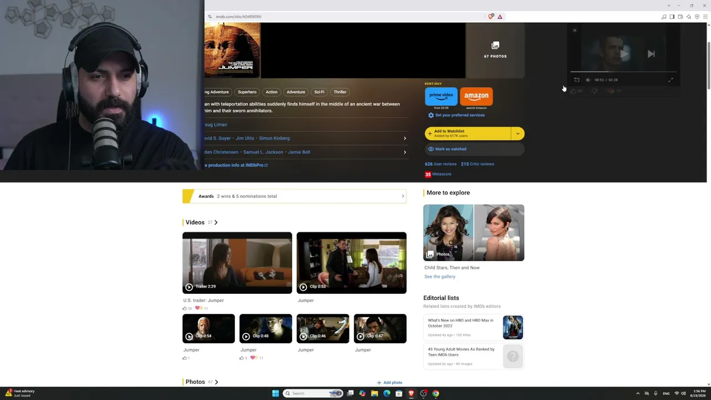The height and width of the screenshot is (400, 711).
Task: Play the mini player video
Action: tap(624, 54)
